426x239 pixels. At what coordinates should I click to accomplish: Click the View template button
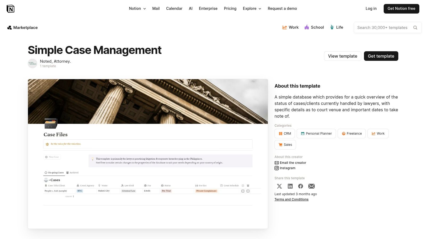pos(342,56)
